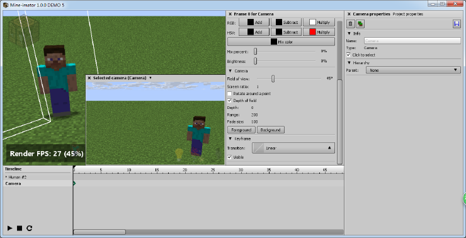The height and width of the screenshot is (238, 466).
Task: Stop the animation with the stop button
Action: (x=20, y=228)
